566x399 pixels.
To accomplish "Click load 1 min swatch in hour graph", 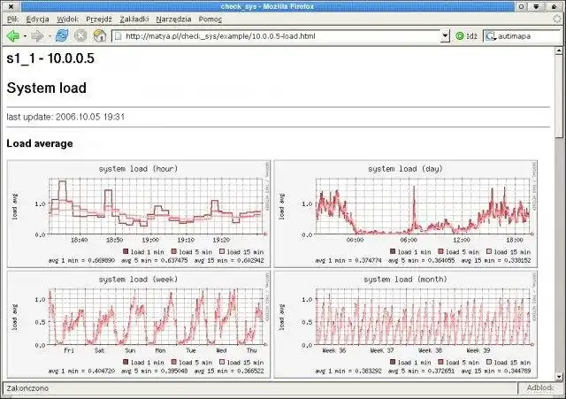I will point(126,251).
